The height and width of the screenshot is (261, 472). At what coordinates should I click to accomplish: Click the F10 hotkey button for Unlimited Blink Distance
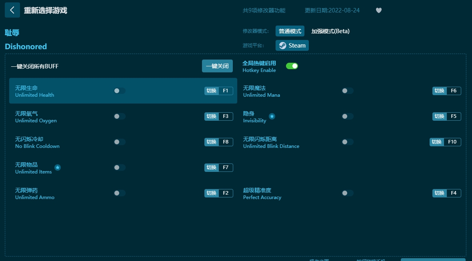[x=445, y=142]
